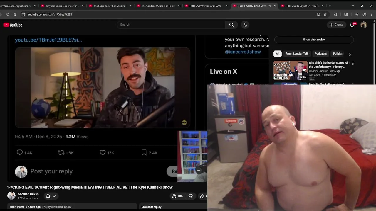The image size is (376, 211).
Task: Open the Create menu button
Action: [336, 25]
